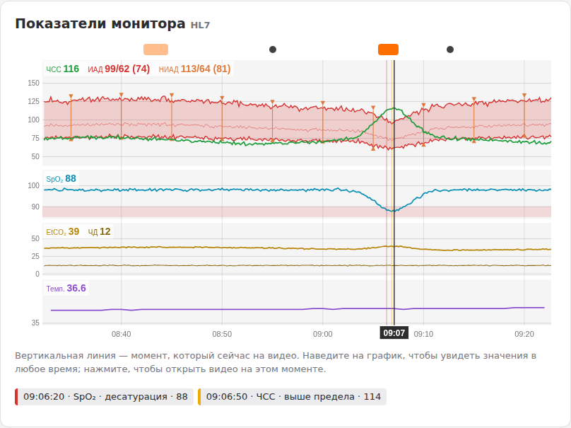Click the 08:50 time axis label
This screenshot has height=428, width=571.
click(222, 334)
